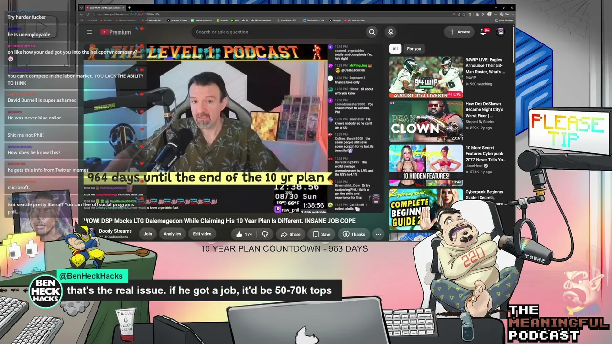The image size is (612, 344).
Task: Join the Doody Streams channel
Action: coord(148,234)
